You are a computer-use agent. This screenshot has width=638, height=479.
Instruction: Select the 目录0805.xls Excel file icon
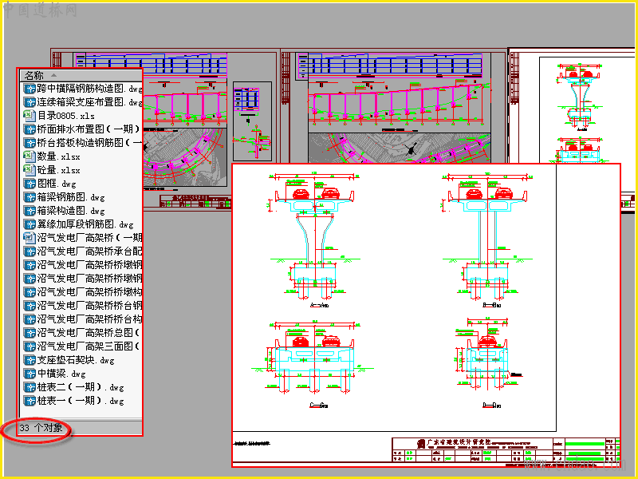click(30, 116)
